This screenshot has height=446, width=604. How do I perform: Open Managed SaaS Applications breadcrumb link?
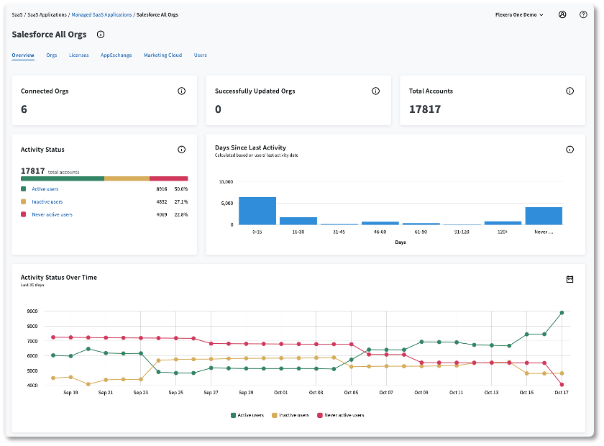point(101,14)
